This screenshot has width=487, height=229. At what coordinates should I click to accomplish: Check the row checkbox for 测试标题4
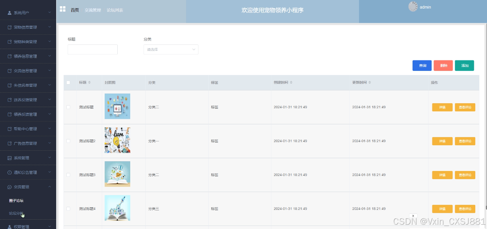pos(68,209)
